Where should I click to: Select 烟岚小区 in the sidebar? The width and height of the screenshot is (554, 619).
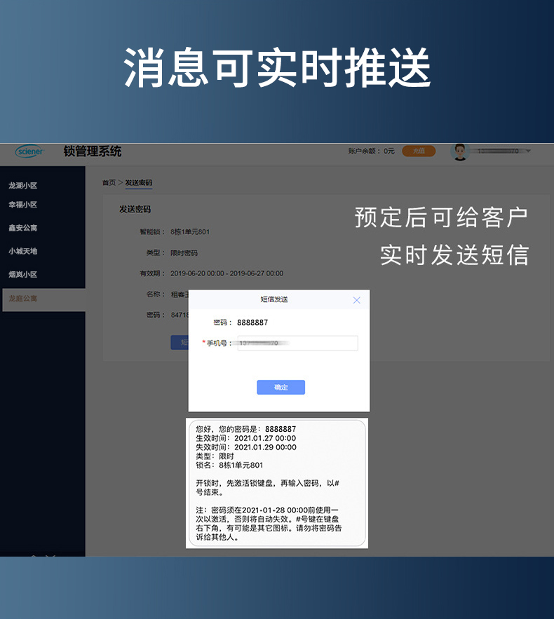(23, 275)
